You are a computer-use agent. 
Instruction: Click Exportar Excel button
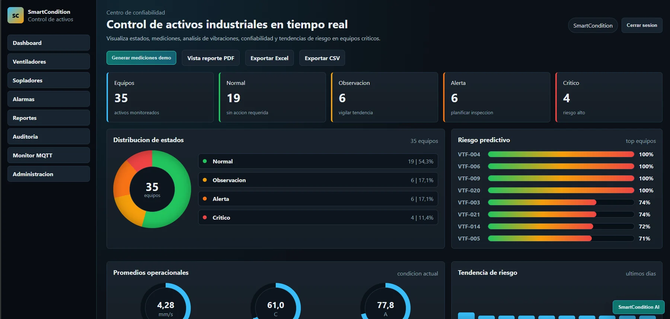click(269, 58)
